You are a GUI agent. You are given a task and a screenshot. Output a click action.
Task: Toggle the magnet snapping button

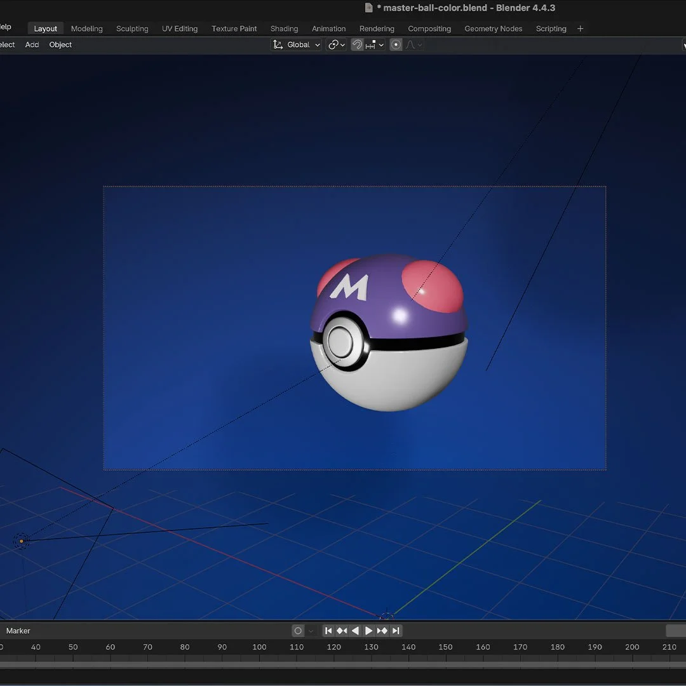(357, 45)
